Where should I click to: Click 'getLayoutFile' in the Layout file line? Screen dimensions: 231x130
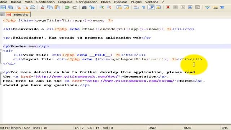pyautogui.click(x=130, y=59)
